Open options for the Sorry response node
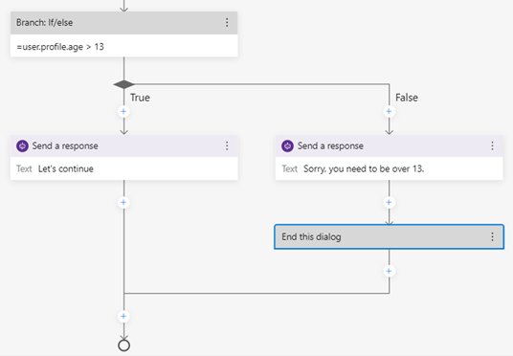513x356 pixels. 492,145
